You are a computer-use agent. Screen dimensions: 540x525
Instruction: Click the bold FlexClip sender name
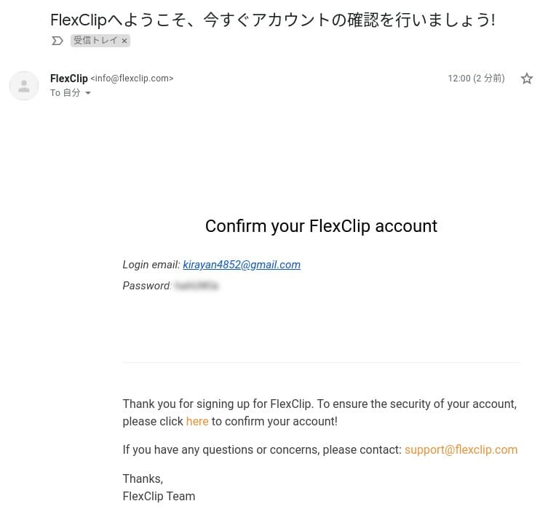point(69,79)
